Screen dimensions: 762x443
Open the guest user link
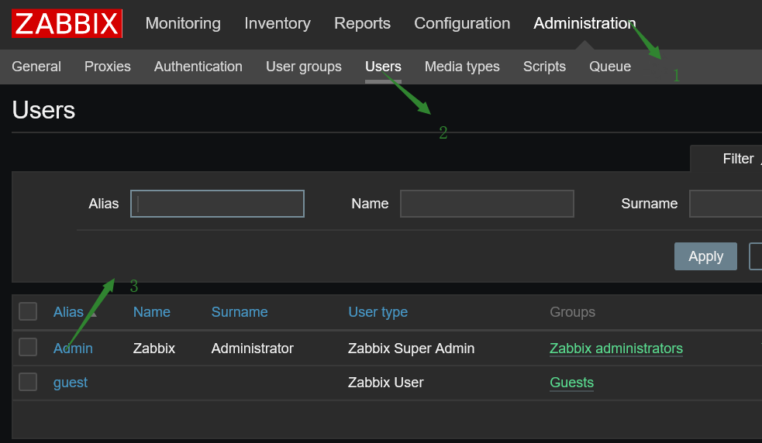coord(71,383)
